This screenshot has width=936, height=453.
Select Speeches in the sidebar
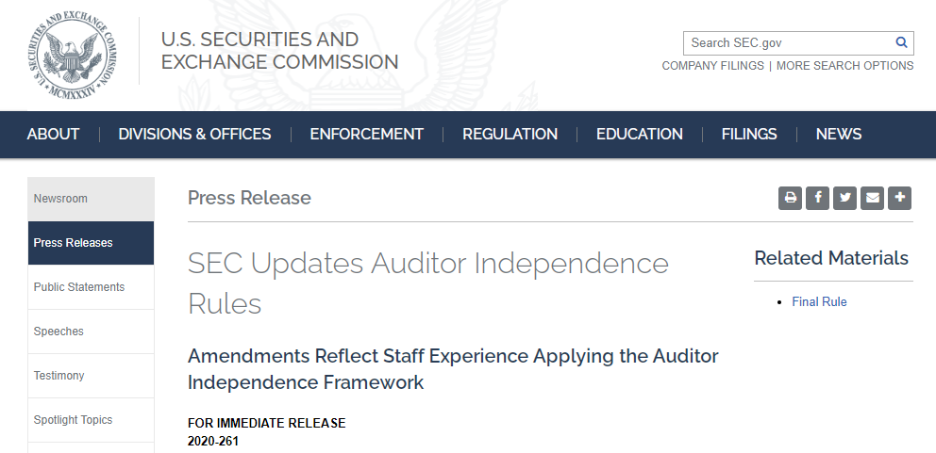click(x=58, y=332)
